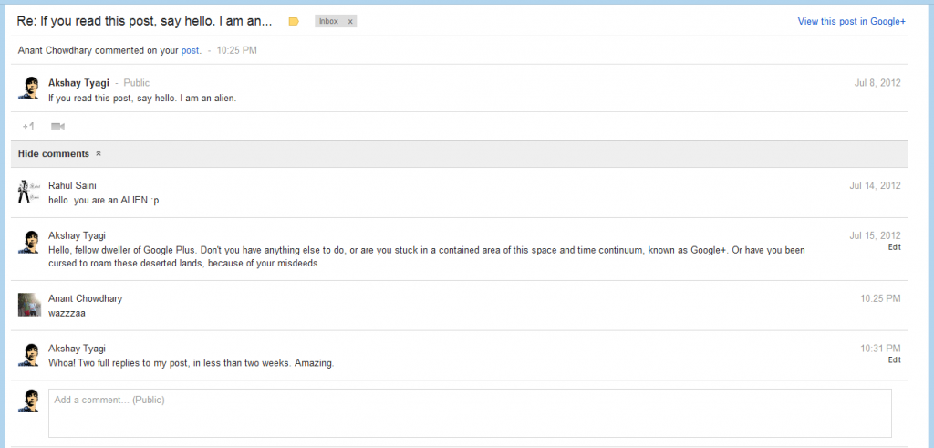Open Anant Chowdhary's commenter name
The width and height of the screenshot is (934, 448).
pos(85,298)
